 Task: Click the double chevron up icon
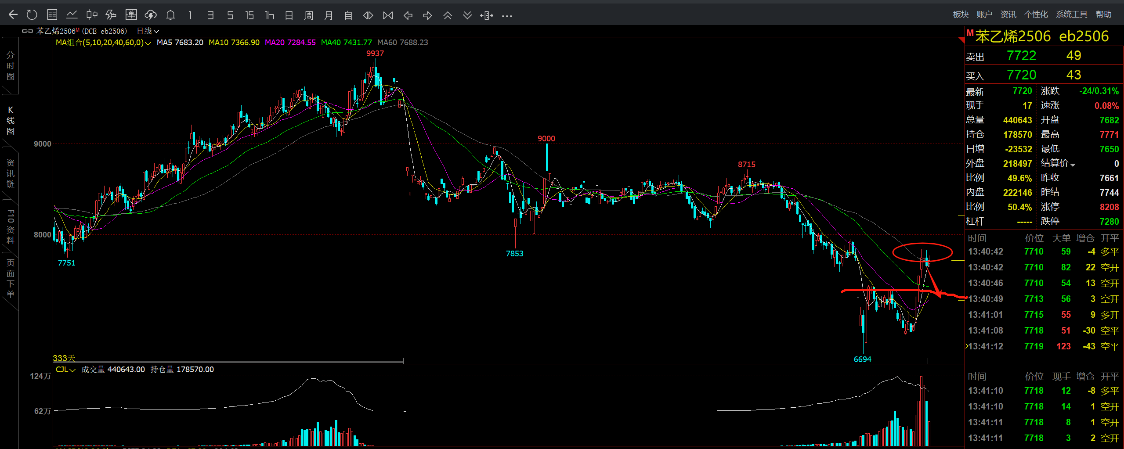point(448,15)
